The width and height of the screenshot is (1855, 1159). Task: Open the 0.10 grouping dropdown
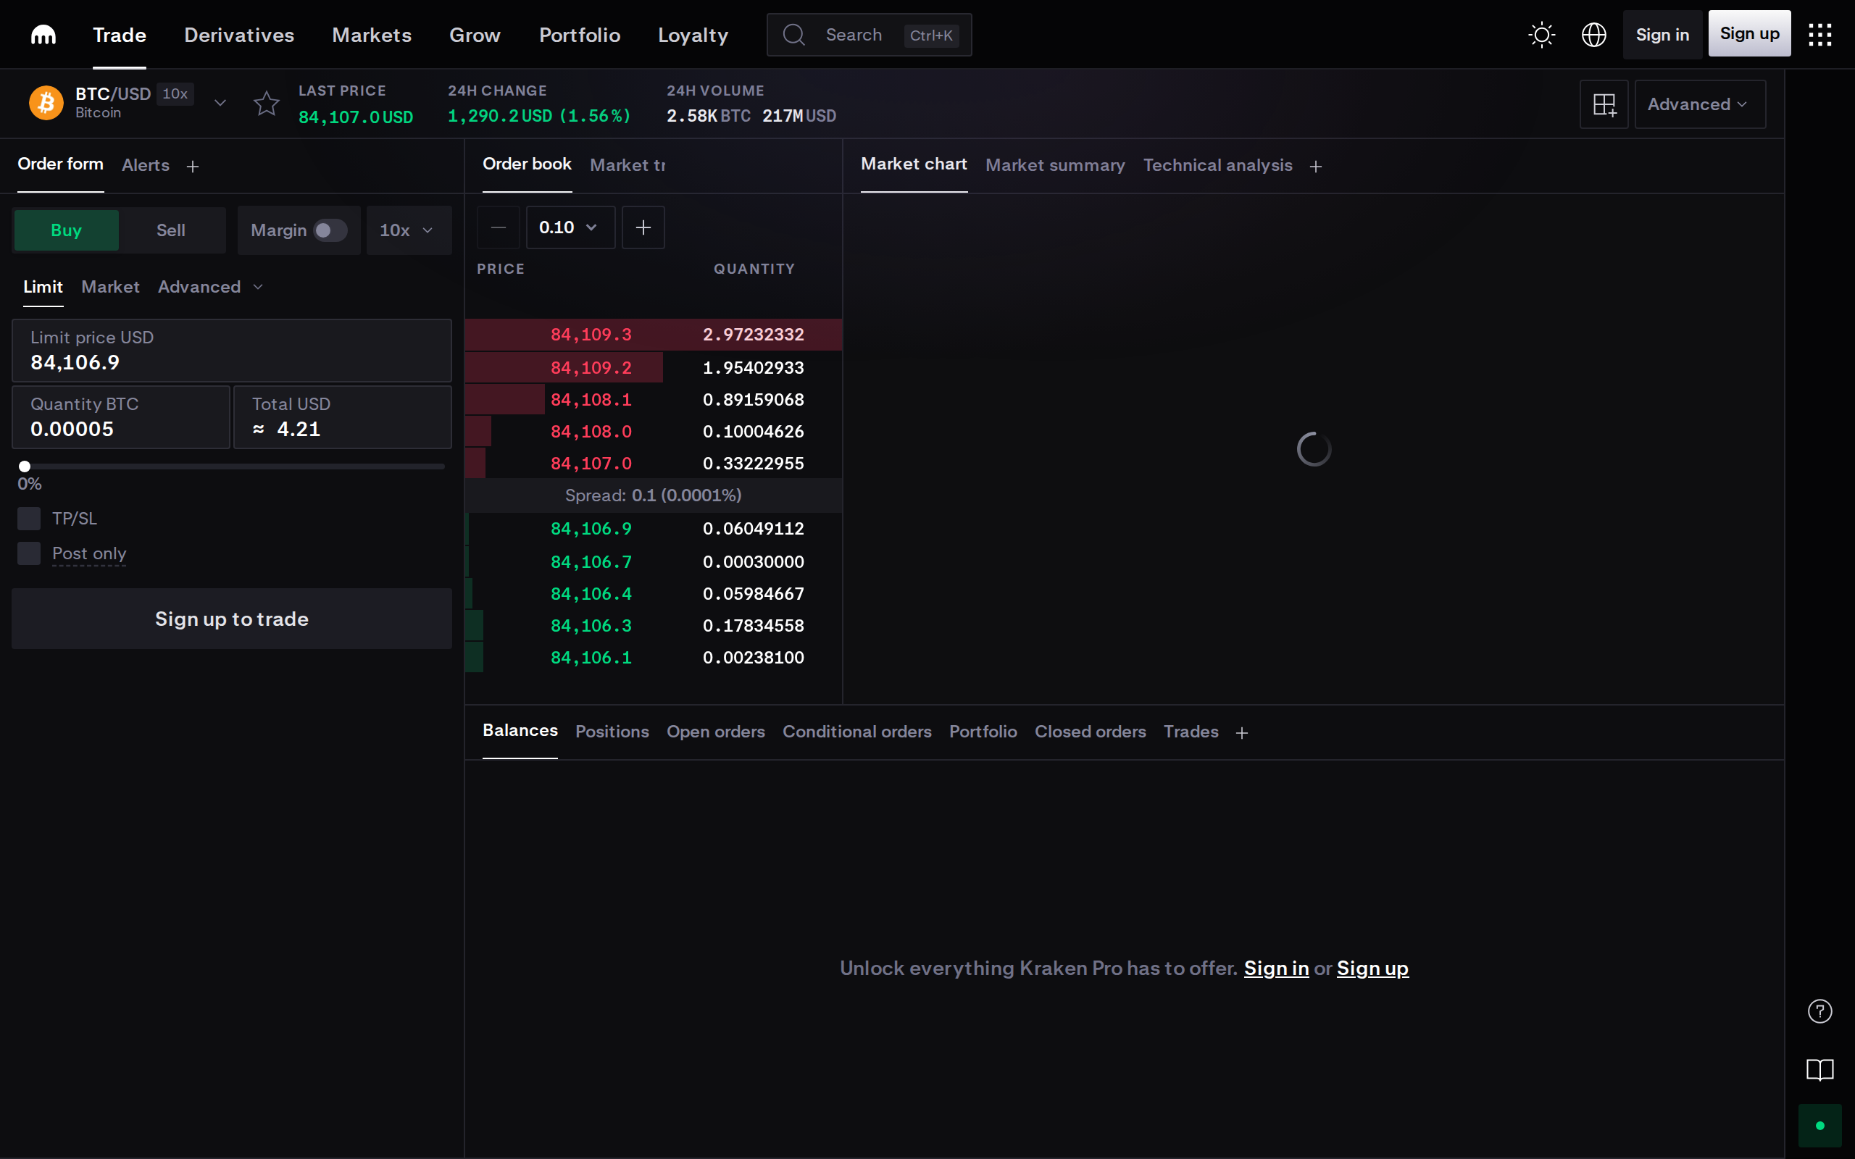coord(570,227)
